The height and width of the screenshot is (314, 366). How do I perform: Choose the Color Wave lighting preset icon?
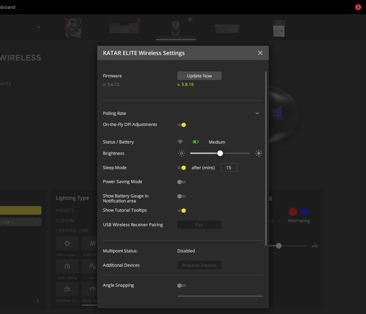pos(67,266)
